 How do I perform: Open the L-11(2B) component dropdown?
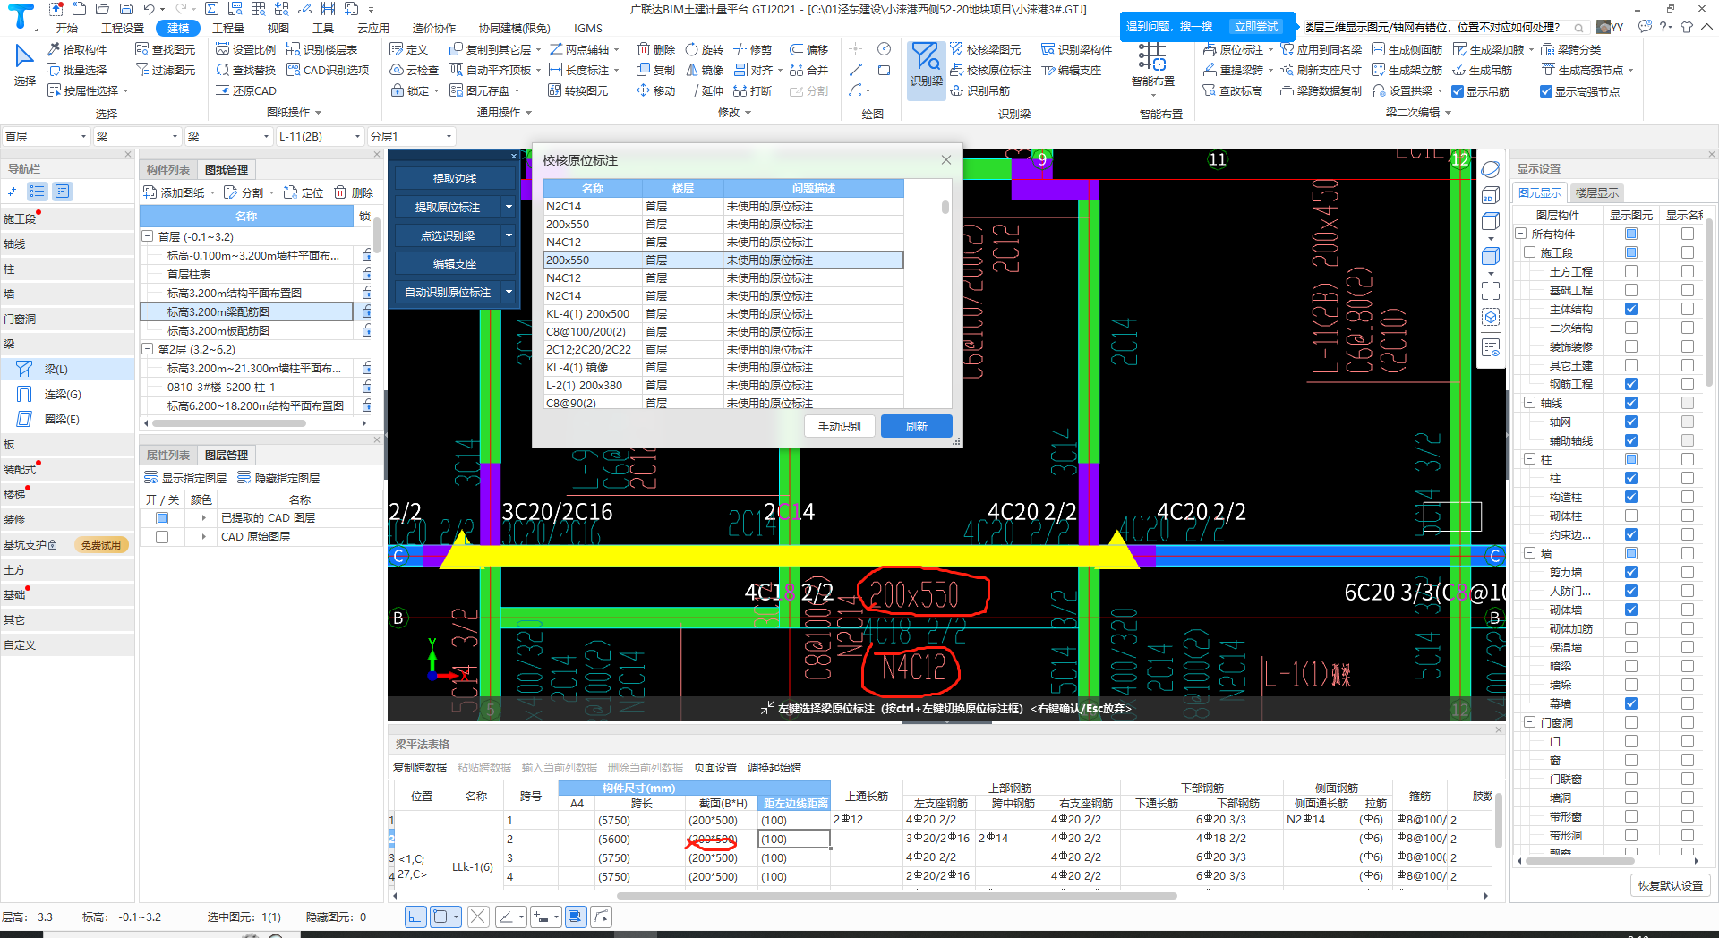[320, 136]
